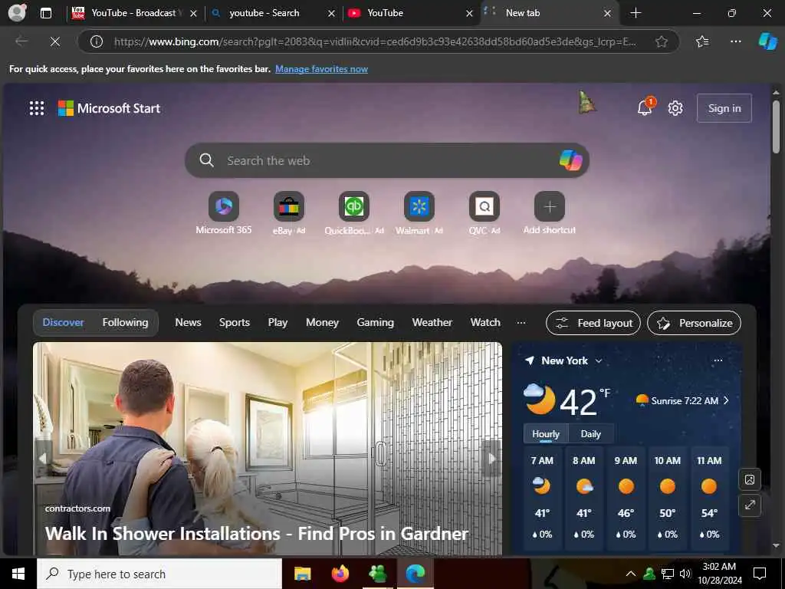Viewport: 785px width, 589px height.
Task: Open notifications bell
Action: point(645,107)
